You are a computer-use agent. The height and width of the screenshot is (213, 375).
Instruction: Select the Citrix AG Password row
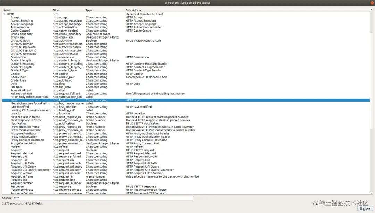pos(186,47)
